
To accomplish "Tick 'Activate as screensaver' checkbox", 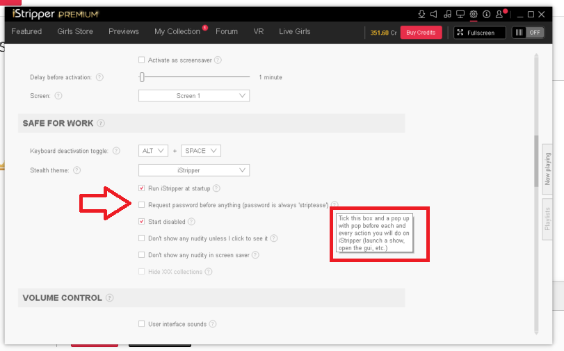I will coord(142,60).
